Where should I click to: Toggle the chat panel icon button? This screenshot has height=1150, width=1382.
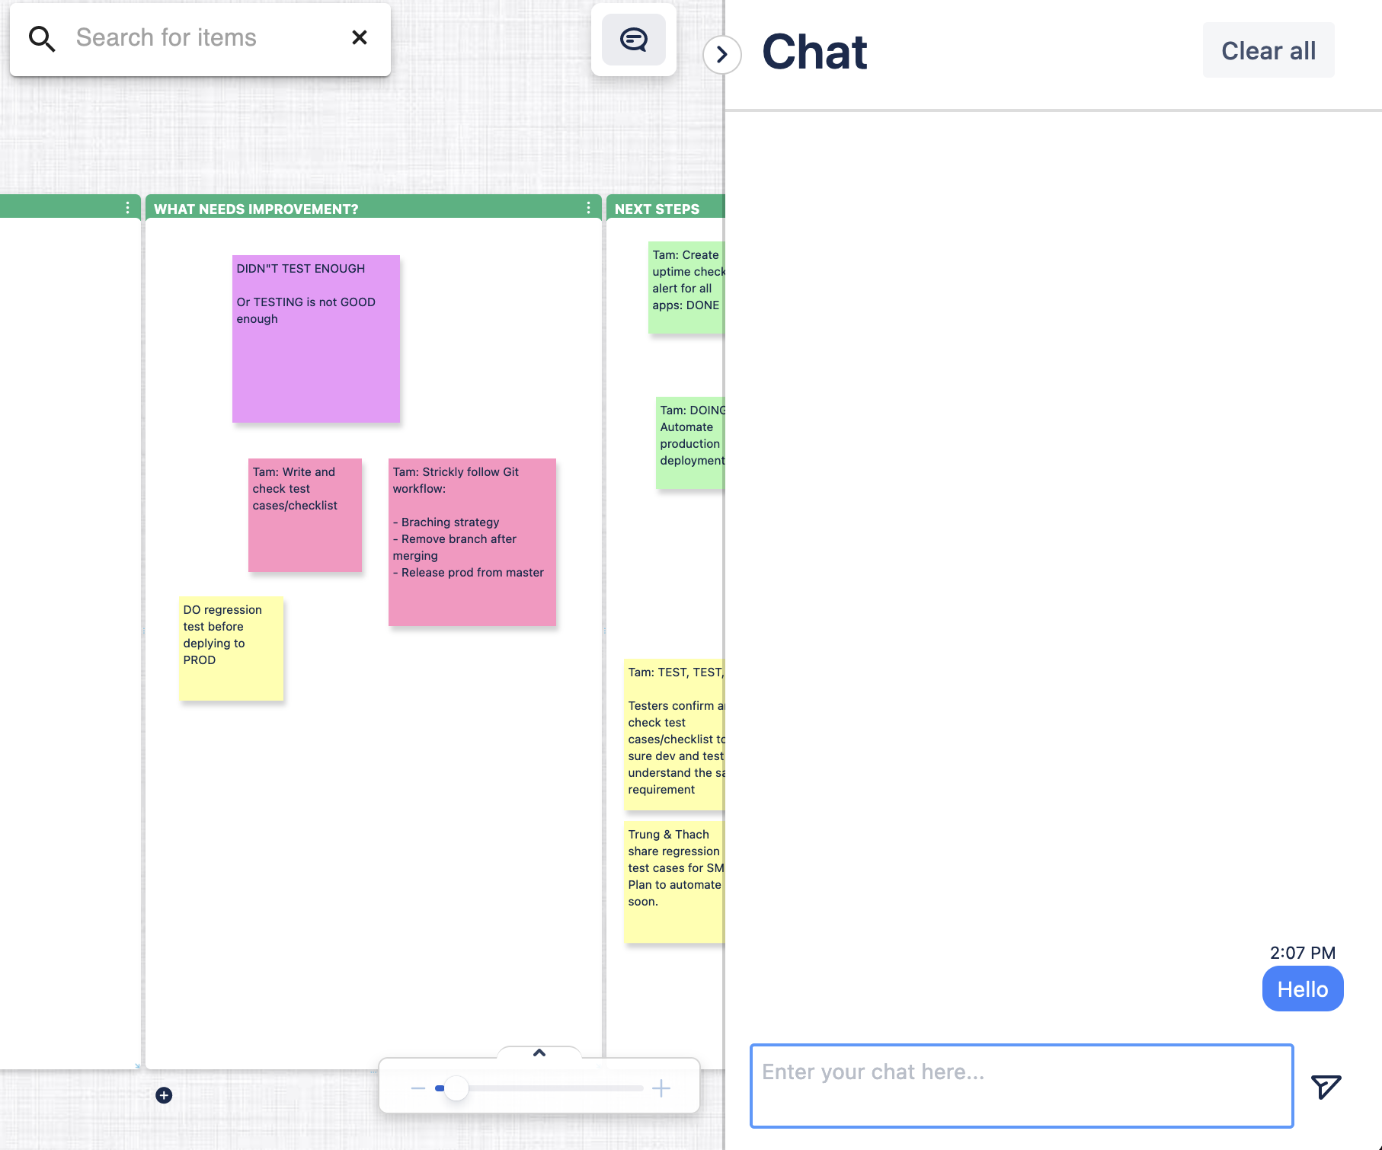click(x=633, y=40)
